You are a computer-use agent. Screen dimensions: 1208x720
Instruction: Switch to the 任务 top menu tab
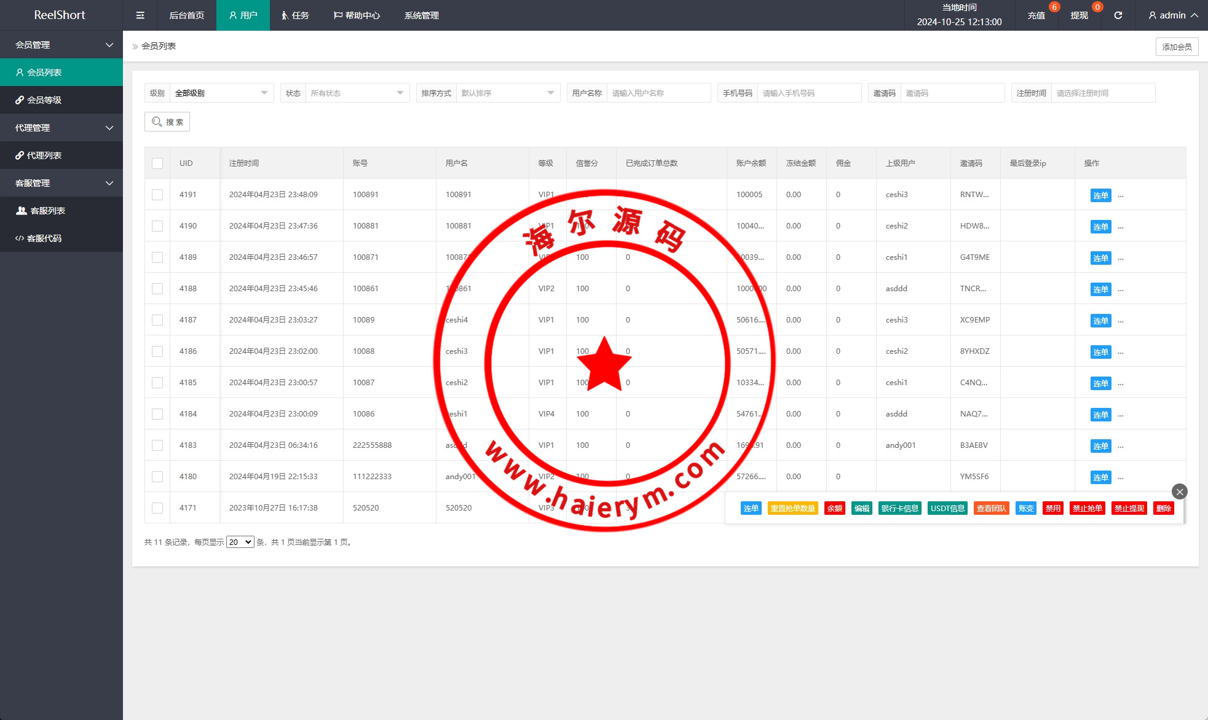point(295,15)
